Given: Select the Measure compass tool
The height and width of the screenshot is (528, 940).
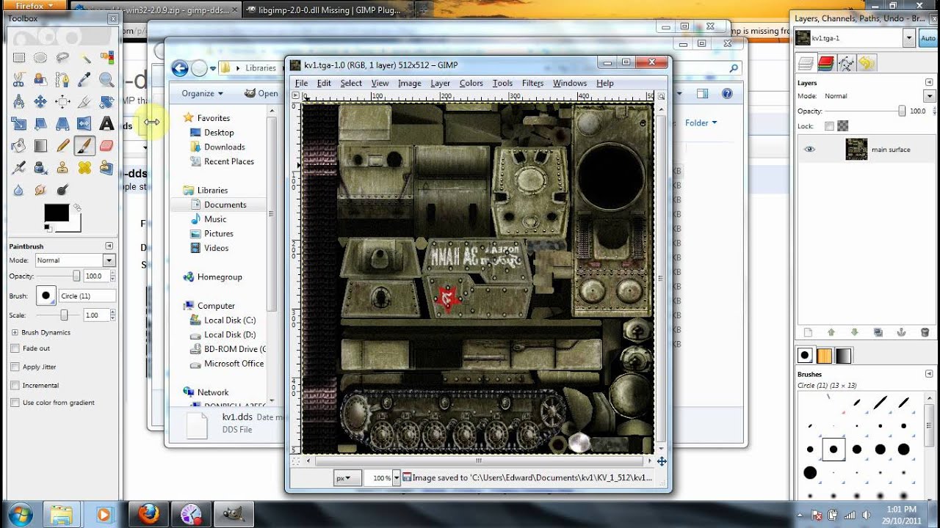Looking at the screenshot, I should tap(18, 101).
